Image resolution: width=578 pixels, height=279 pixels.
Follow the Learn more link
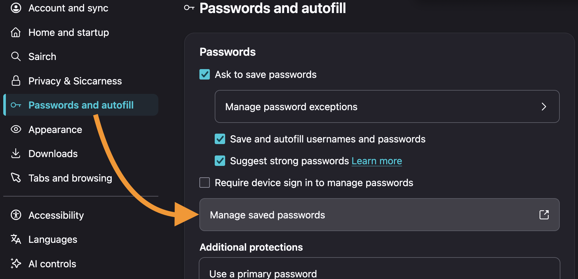[377, 161]
